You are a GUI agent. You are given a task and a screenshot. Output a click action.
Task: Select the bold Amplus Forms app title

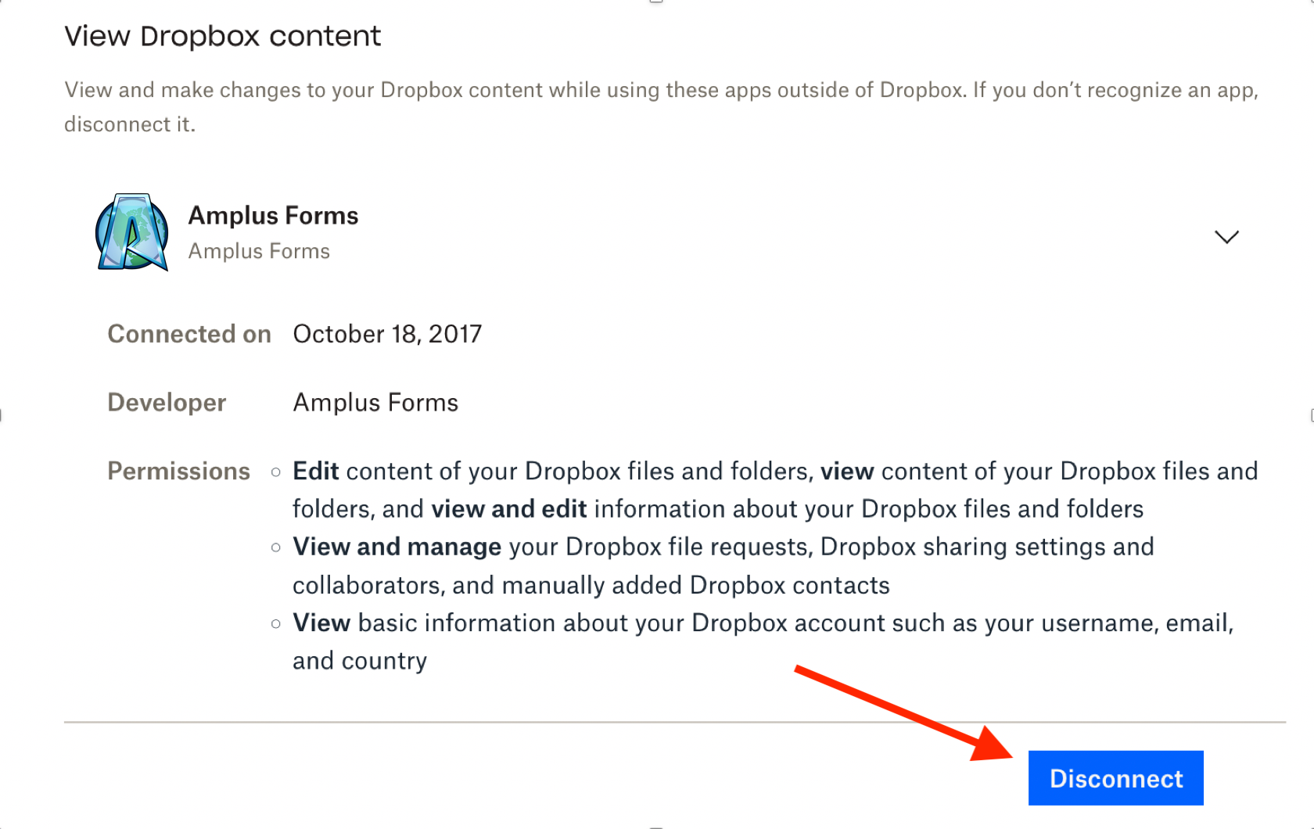(273, 215)
